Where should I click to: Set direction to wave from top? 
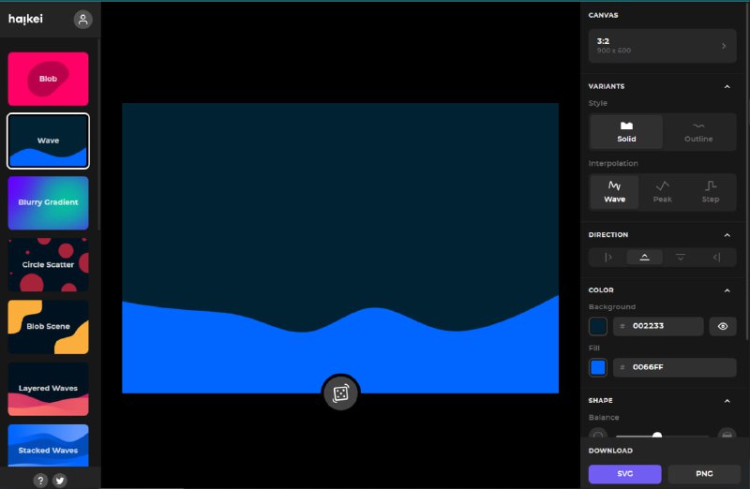pyautogui.click(x=681, y=257)
